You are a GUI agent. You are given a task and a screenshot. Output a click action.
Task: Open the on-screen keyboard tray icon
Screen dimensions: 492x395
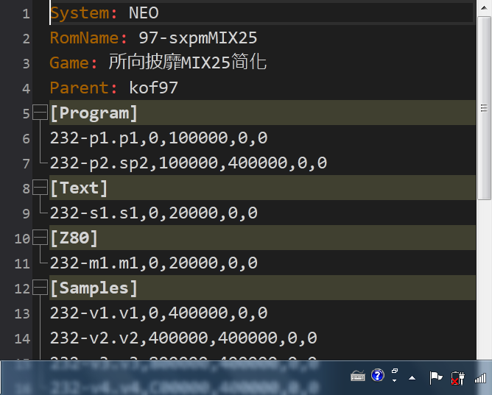point(358,377)
